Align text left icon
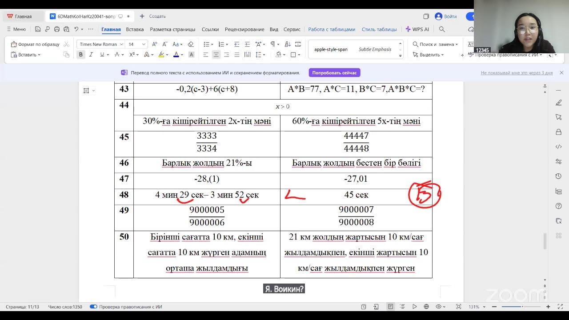The width and height of the screenshot is (569, 320). click(206, 55)
